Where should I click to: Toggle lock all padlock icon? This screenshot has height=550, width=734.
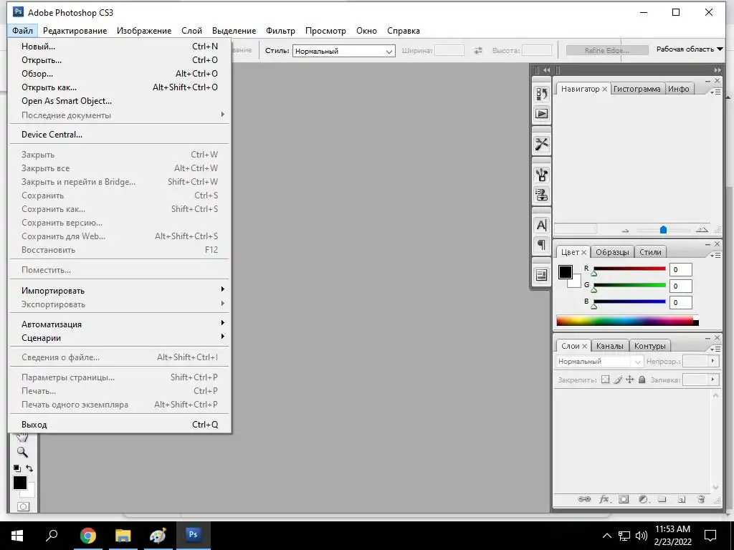point(642,380)
